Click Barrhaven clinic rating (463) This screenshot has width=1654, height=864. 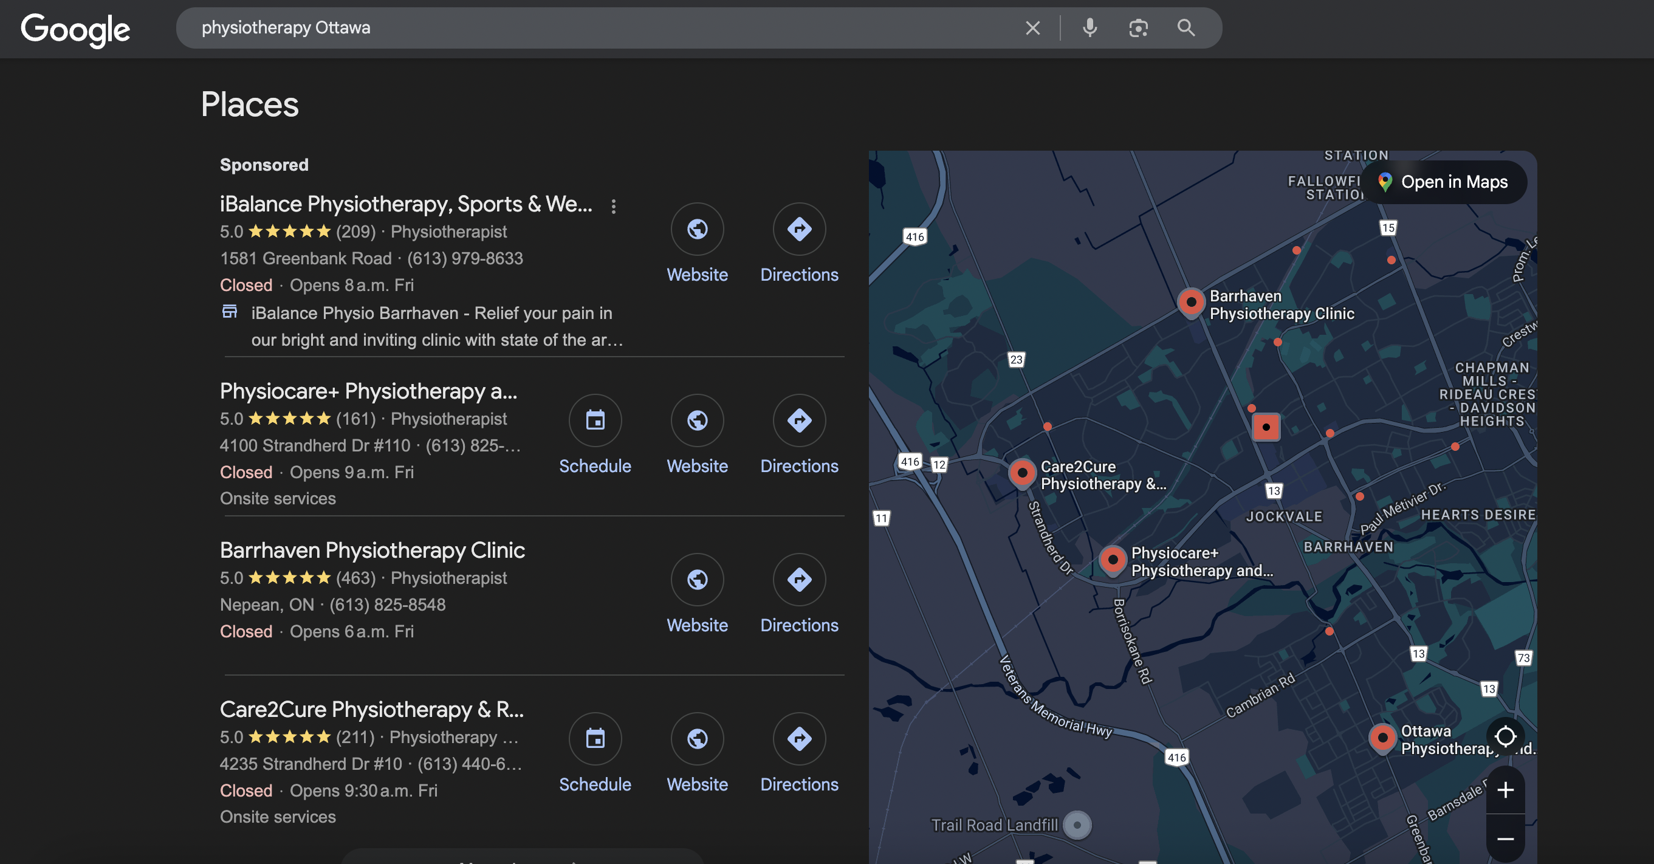click(297, 578)
